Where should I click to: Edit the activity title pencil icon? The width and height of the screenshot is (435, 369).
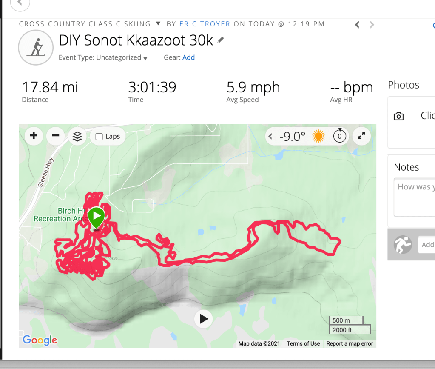coord(220,40)
